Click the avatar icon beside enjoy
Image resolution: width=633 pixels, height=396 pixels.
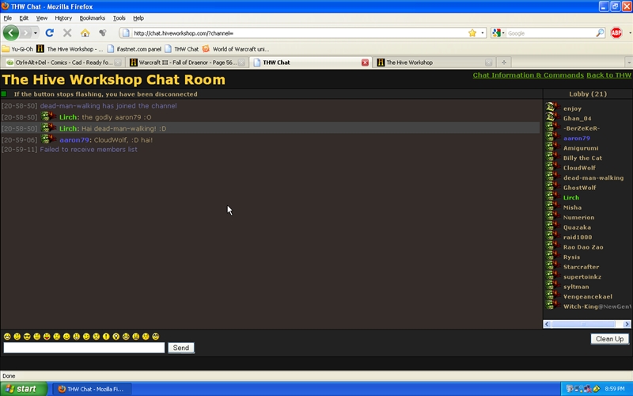click(552, 108)
